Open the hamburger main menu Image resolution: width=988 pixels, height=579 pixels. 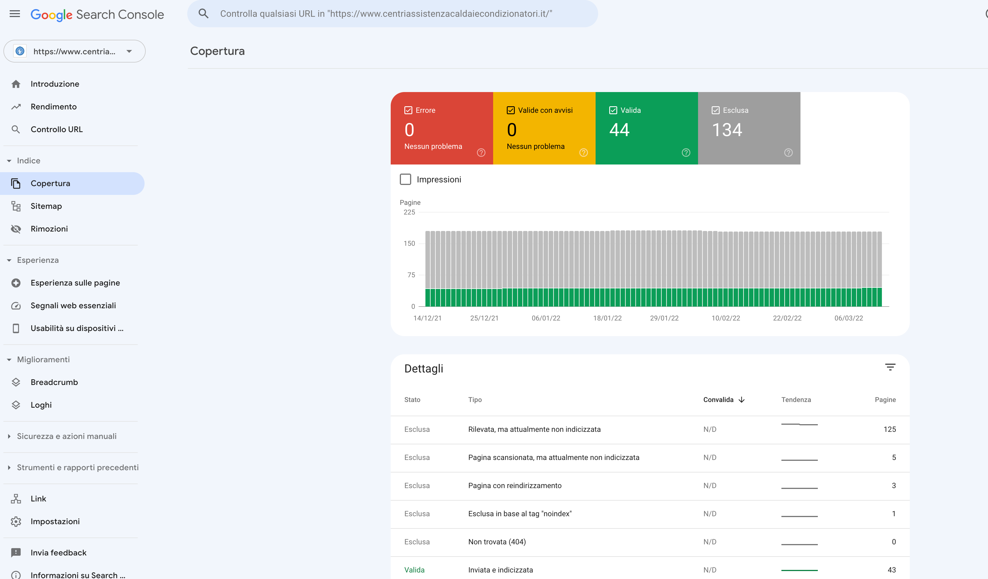15,14
